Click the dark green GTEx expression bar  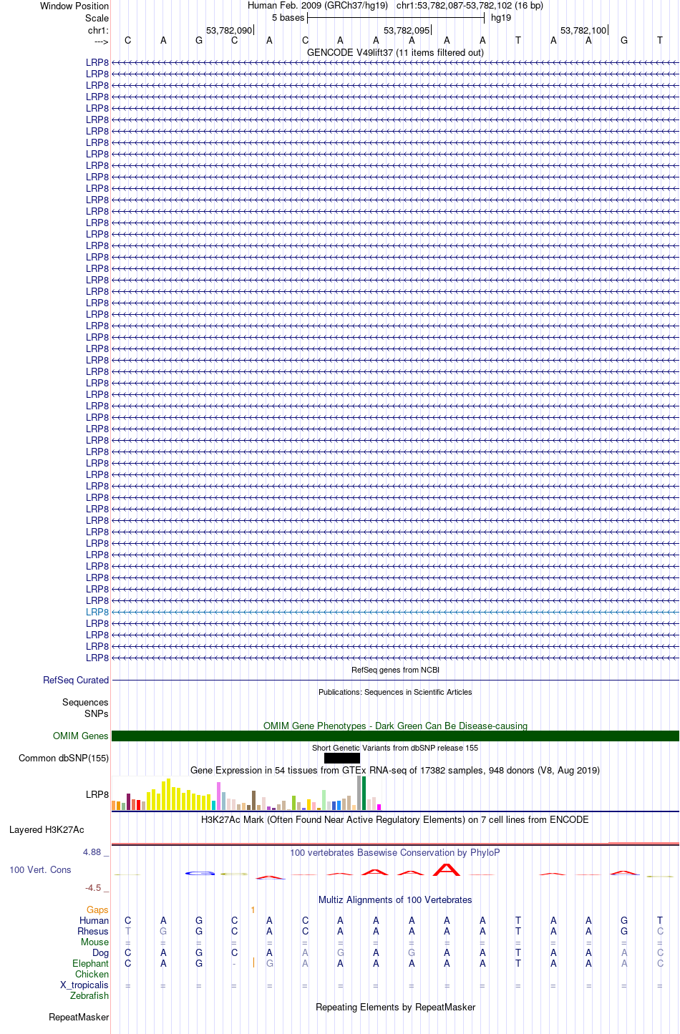364,793
